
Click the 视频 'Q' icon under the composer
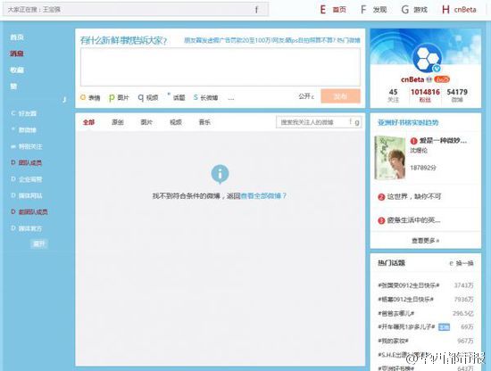click(140, 98)
